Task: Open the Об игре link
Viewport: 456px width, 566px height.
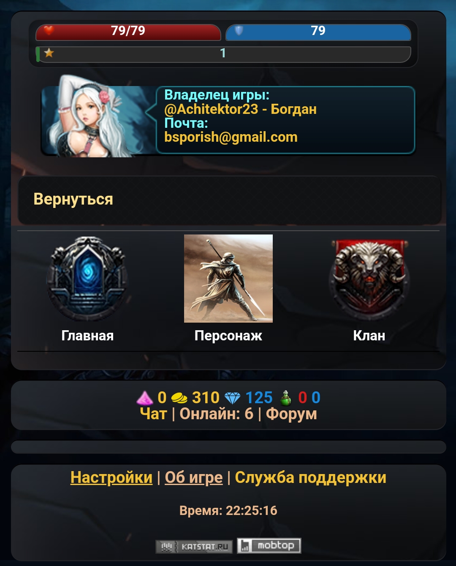Action: 194,478
